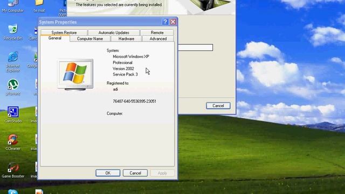Click Cancel in System Properties

pyautogui.click(x=135, y=173)
